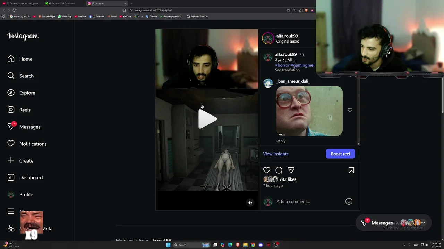
Task: Go back in browser history
Action: (4, 10)
